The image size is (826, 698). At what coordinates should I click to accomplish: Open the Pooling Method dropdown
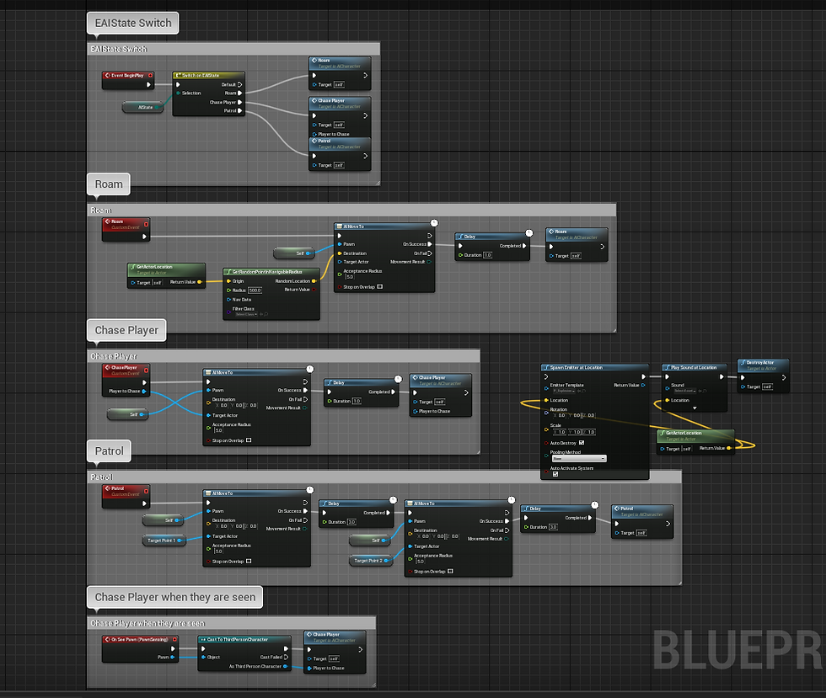click(579, 459)
